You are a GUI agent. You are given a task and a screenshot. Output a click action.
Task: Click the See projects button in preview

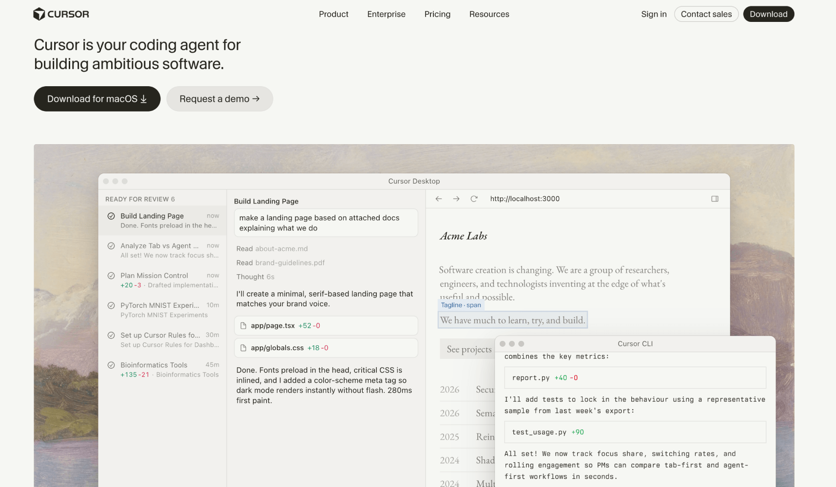click(467, 349)
